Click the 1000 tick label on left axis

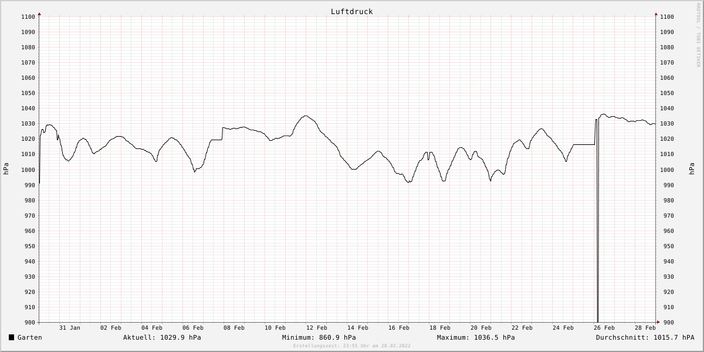pyautogui.click(x=28, y=170)
